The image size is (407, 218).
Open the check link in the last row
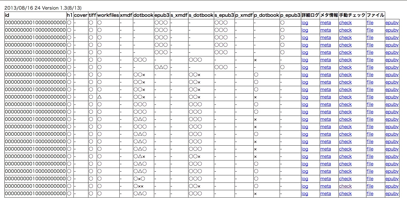[345, 194]
